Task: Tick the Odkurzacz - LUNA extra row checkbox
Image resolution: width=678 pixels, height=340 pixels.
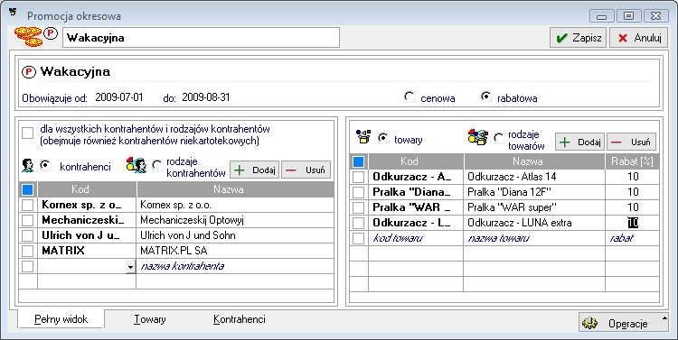Action: pos(359,223)
